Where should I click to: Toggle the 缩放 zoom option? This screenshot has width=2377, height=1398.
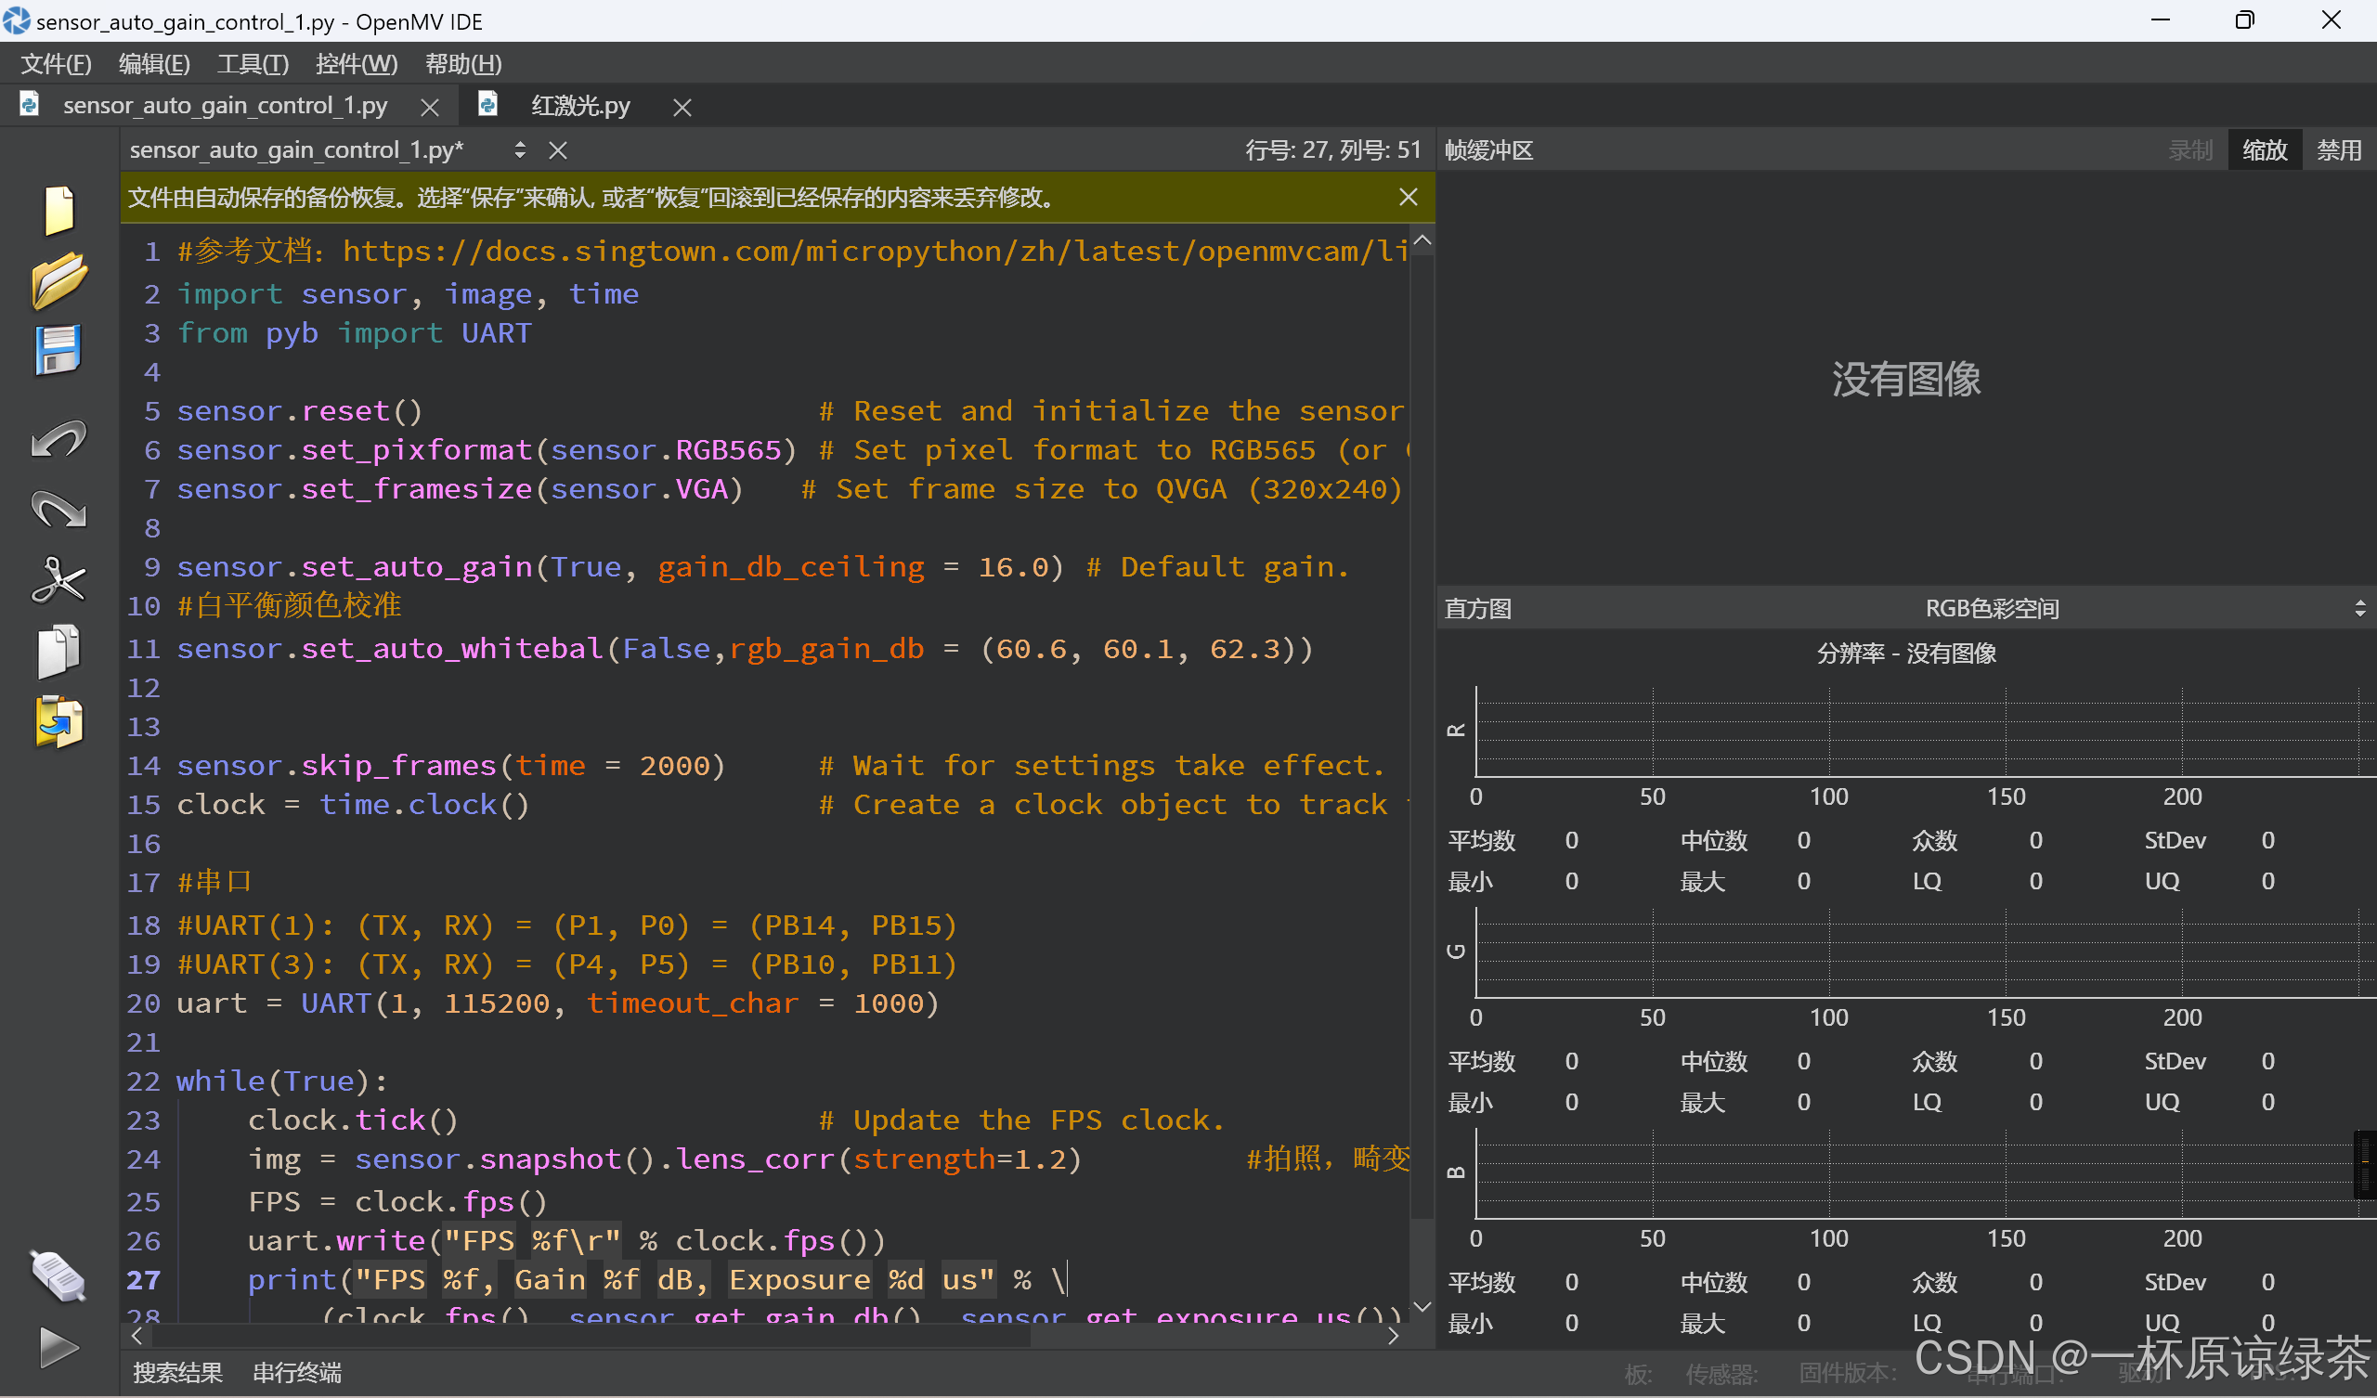click(x=2265, y=150)
